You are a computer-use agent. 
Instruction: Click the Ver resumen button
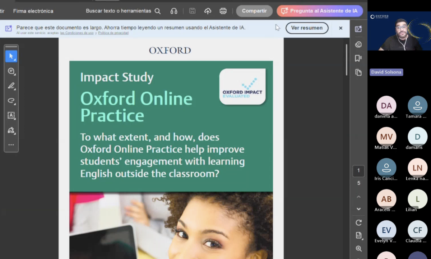tap(307, 28)
